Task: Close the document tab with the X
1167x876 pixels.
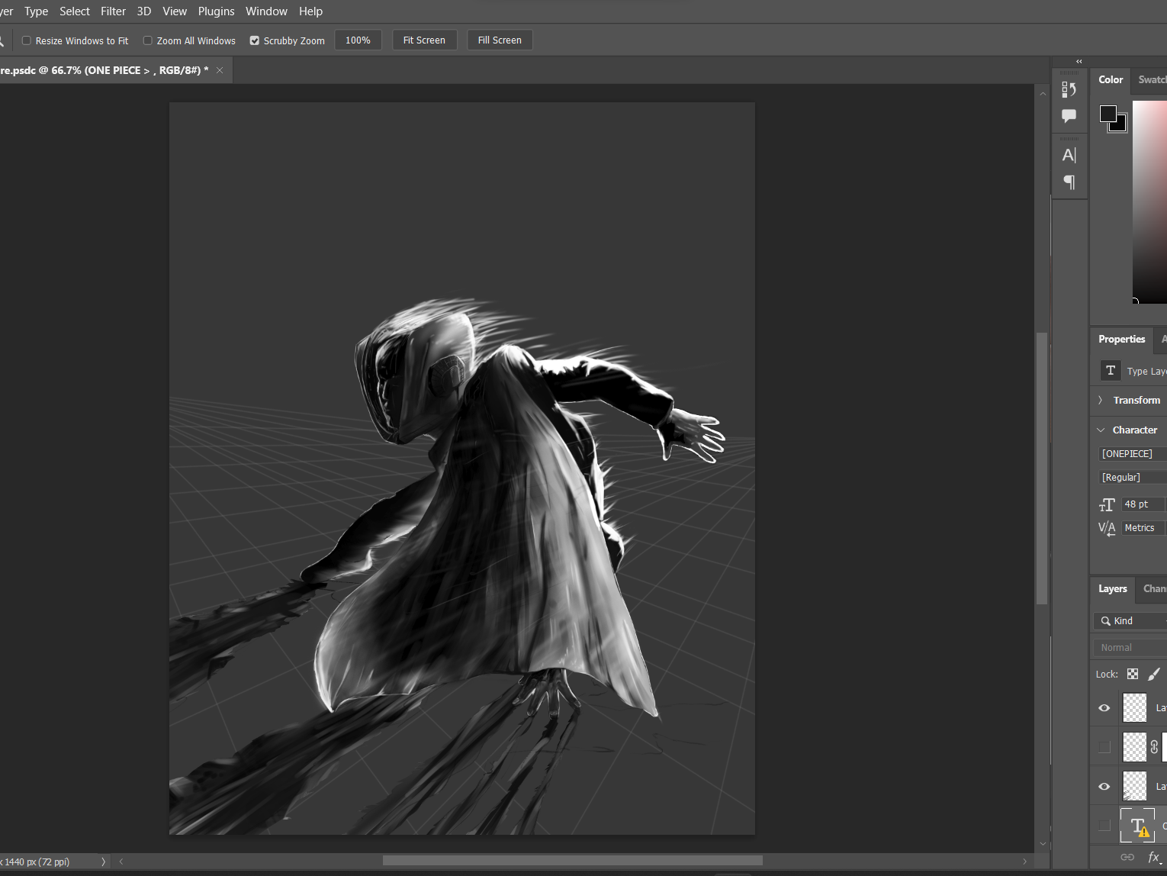Action: pos(220,70)
